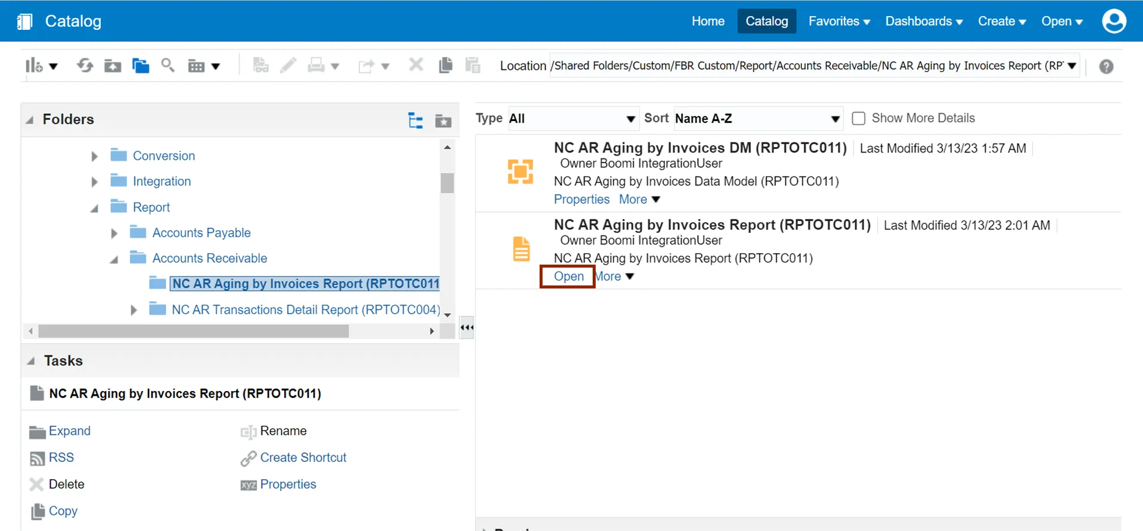Click the Refresh icon in toolbar

[85, 66]
